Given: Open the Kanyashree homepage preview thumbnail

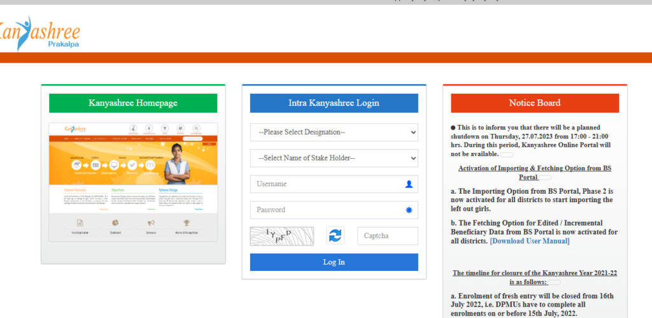Looking at the screenshot, I should point(133,182).
